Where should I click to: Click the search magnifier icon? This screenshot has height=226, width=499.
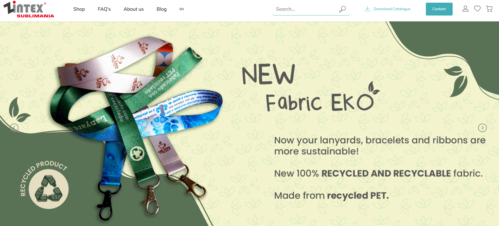point(342,9)
